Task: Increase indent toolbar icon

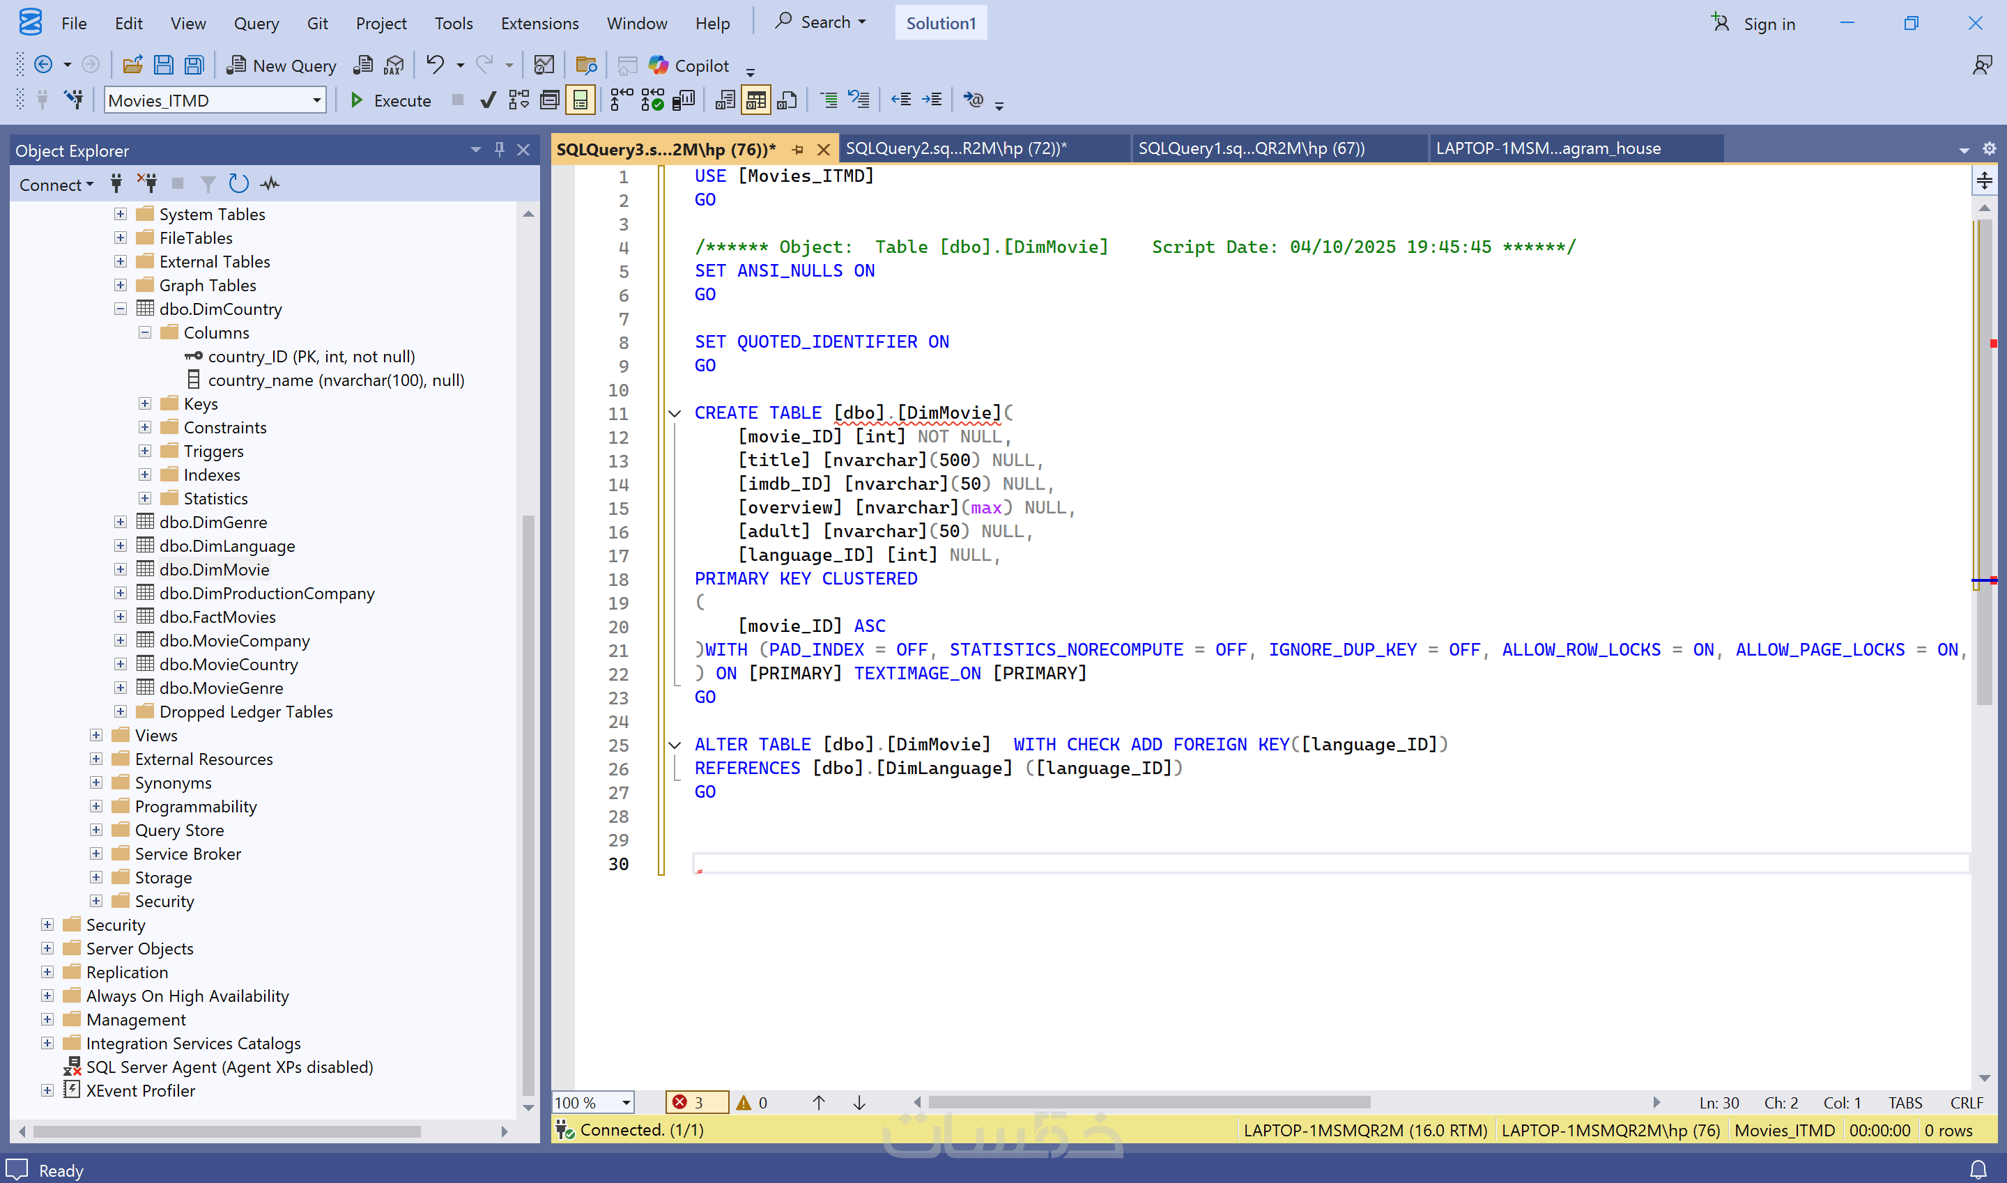Action: pos(931,100)
